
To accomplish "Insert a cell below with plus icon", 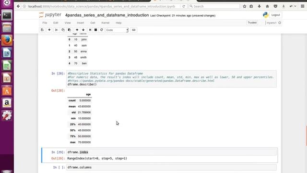I will point(49,30).
